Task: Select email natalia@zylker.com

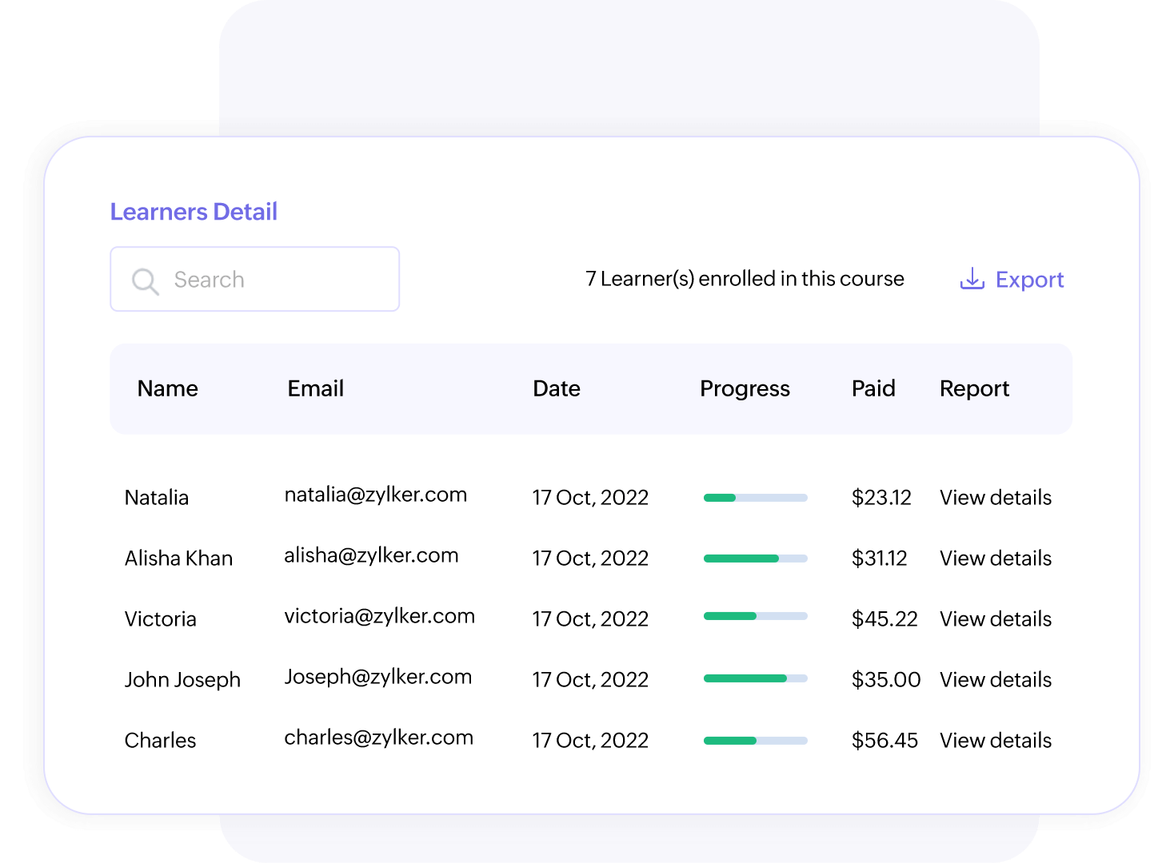Action: [x=375, y=495]
